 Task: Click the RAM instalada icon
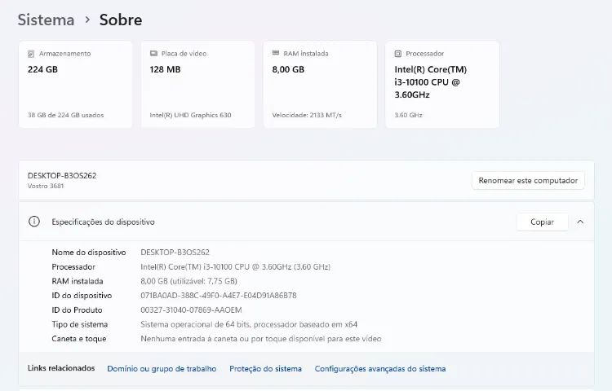pos(276,53)
